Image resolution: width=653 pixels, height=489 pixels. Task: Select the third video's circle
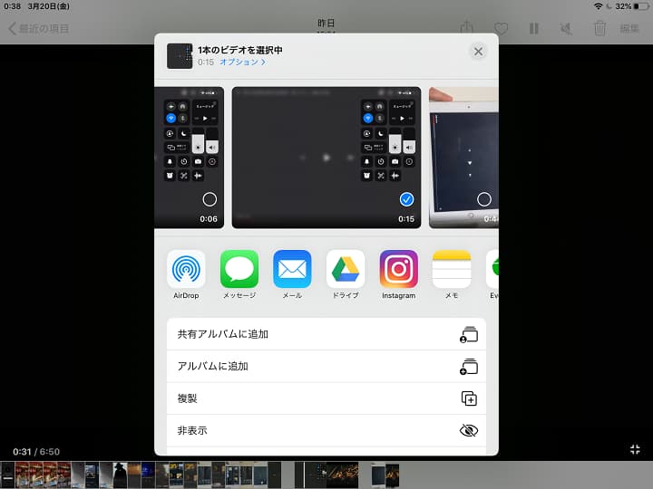[x=484, y=199]
